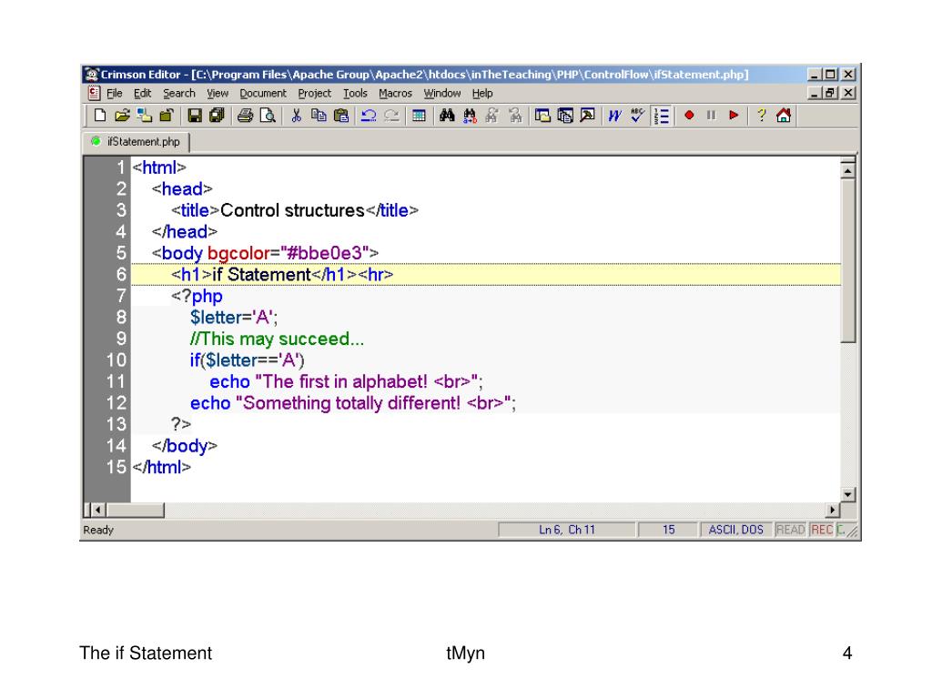Image resolution: width=932 pixels, height=699 pixels.
Task: Click the 'Ln 6, Ch 11' status field
Action: 566,530
